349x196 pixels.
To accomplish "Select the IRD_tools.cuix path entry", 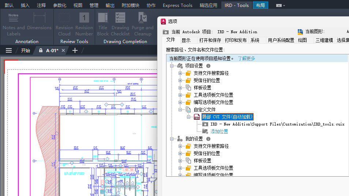I will tap(277, 124).
